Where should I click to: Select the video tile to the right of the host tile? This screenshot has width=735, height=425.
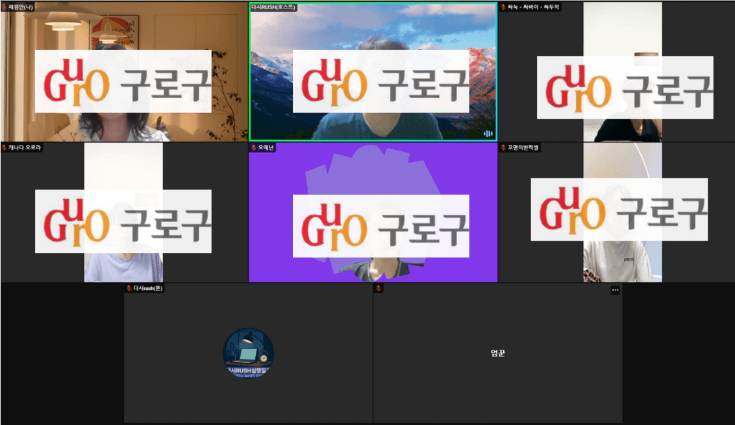point(616,71)
